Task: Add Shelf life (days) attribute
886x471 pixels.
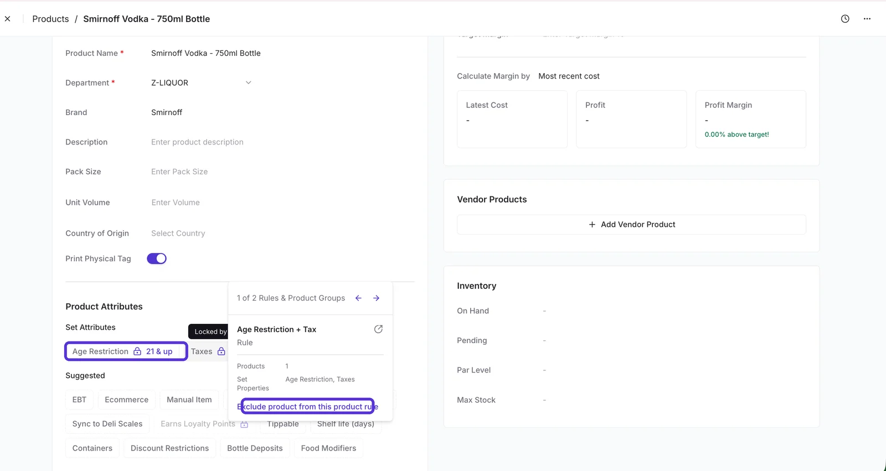Action: pos(346,425)
